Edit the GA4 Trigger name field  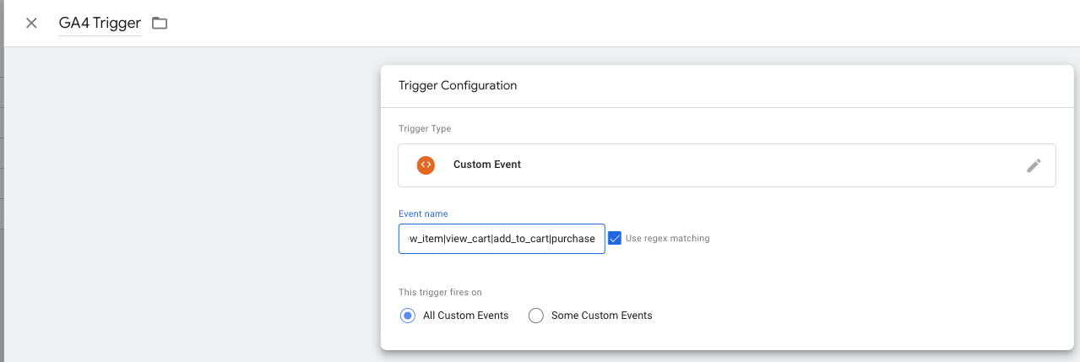pos(100,23)
